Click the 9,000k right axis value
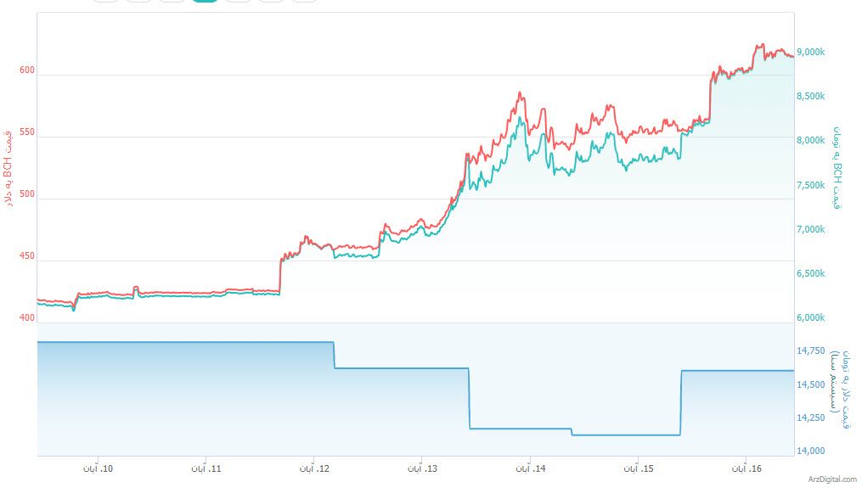The image size is (862, 499). (x=811, y=53)
